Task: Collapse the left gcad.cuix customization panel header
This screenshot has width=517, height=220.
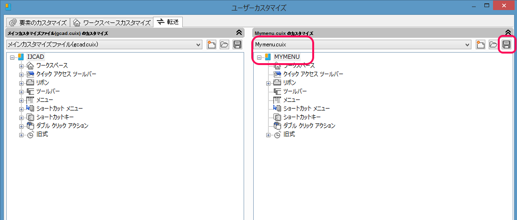Action: tap(239, 33)
